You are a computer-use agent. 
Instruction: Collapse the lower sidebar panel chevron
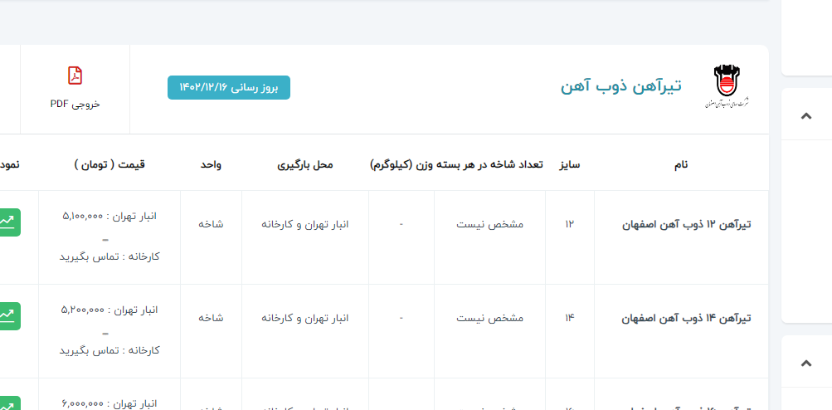pos(805,363)
